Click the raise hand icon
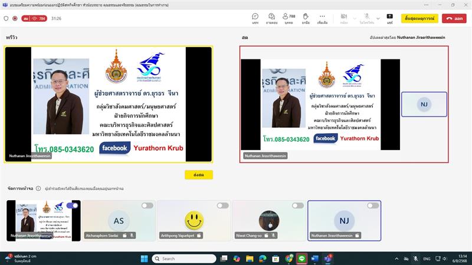The image size is (472, 265). click(x=306, y=18)
